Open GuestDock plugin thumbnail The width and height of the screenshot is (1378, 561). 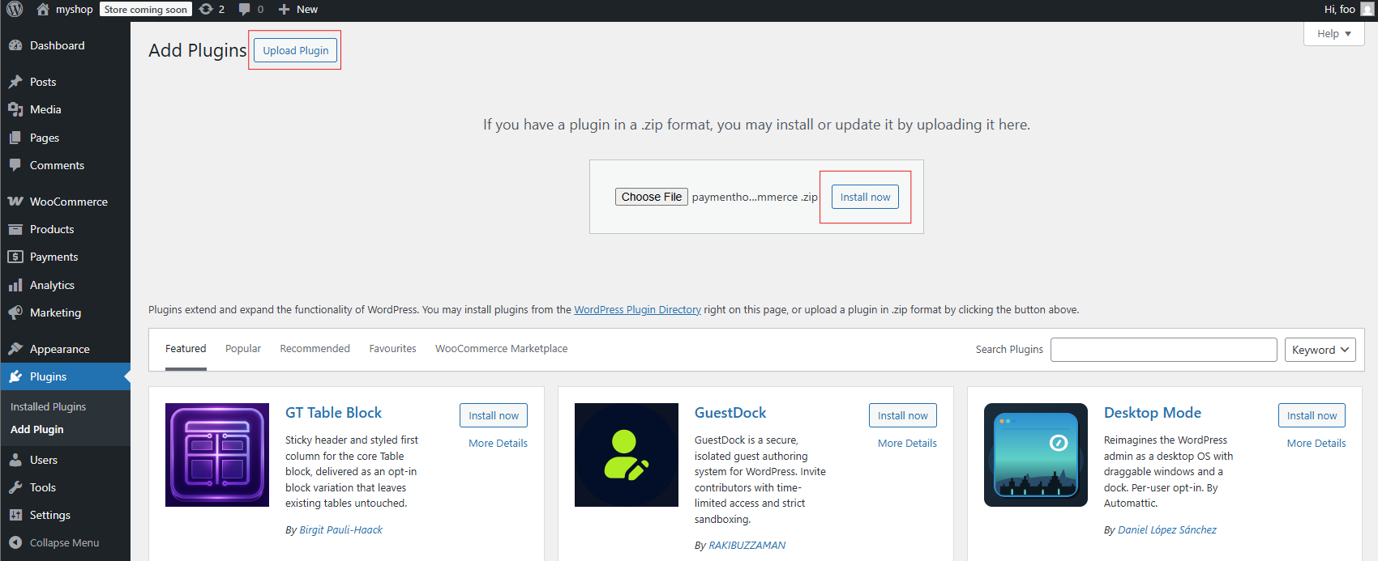click(x=627, y=455)
